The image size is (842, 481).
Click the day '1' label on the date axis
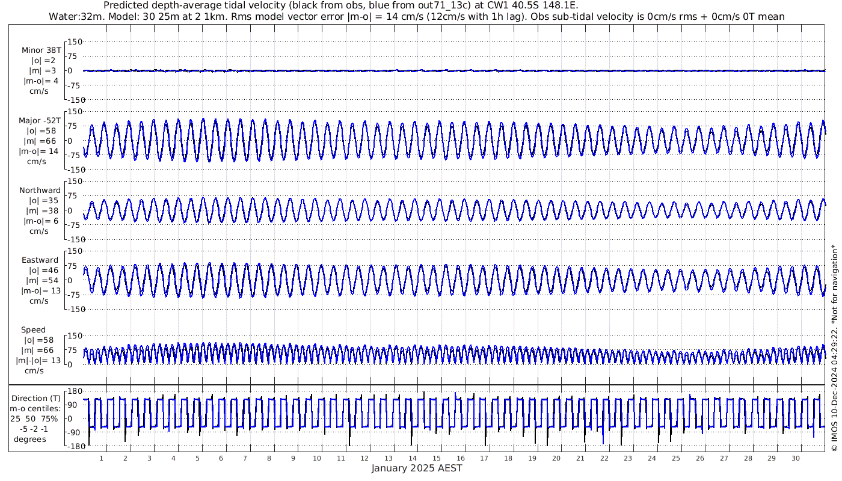102,458
